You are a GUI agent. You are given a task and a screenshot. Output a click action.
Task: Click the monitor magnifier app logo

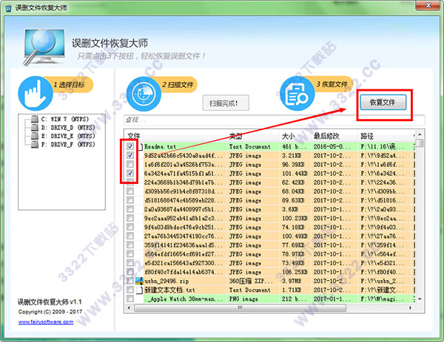click(x=44, y=46)
